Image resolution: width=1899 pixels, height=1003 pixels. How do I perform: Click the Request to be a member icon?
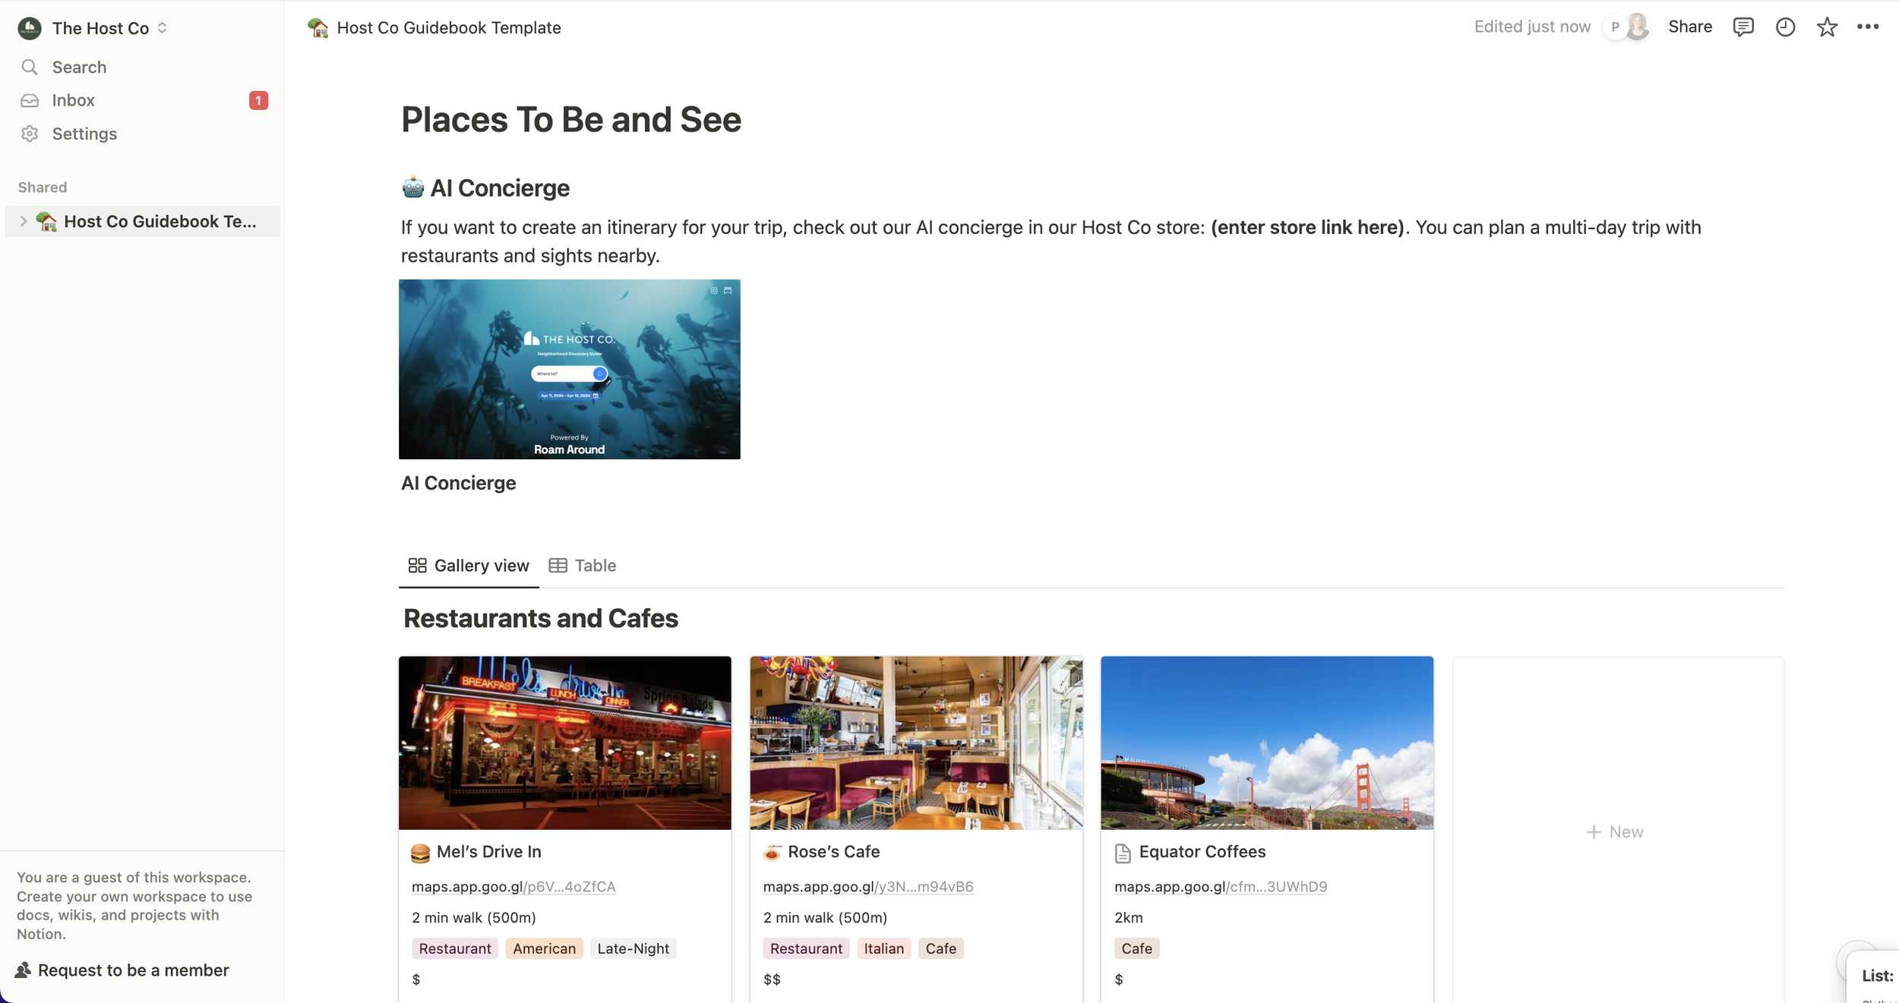(24, 970)
